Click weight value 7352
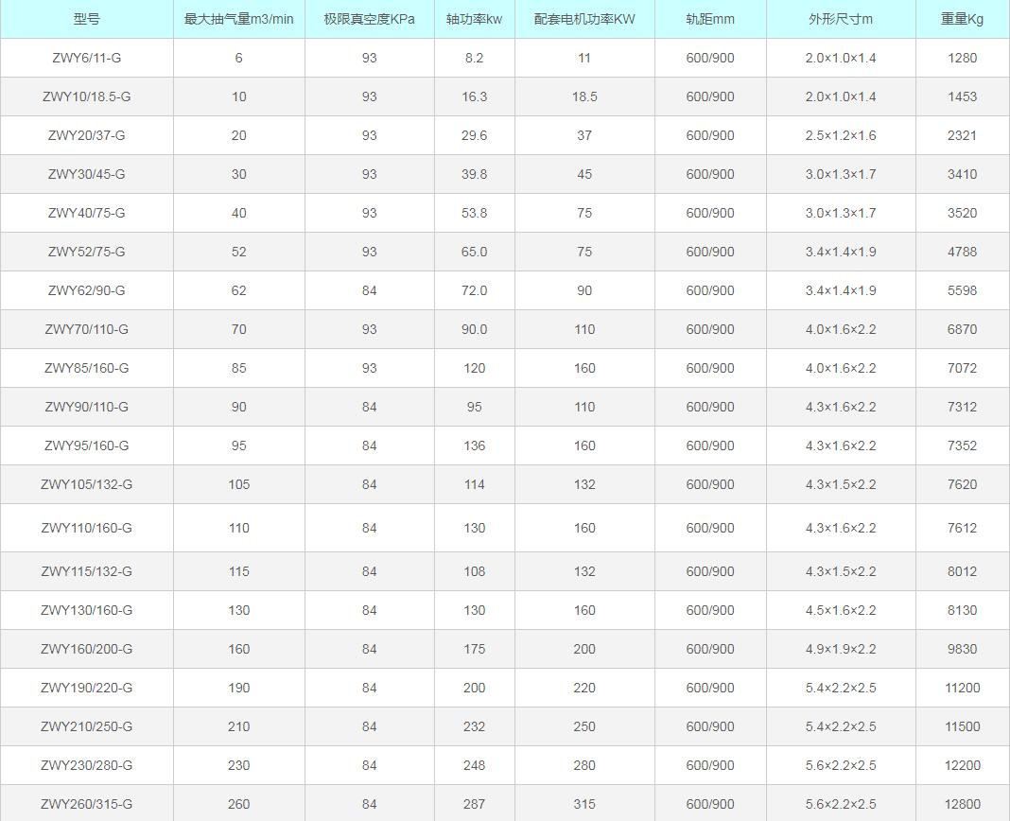 point(962,445)
